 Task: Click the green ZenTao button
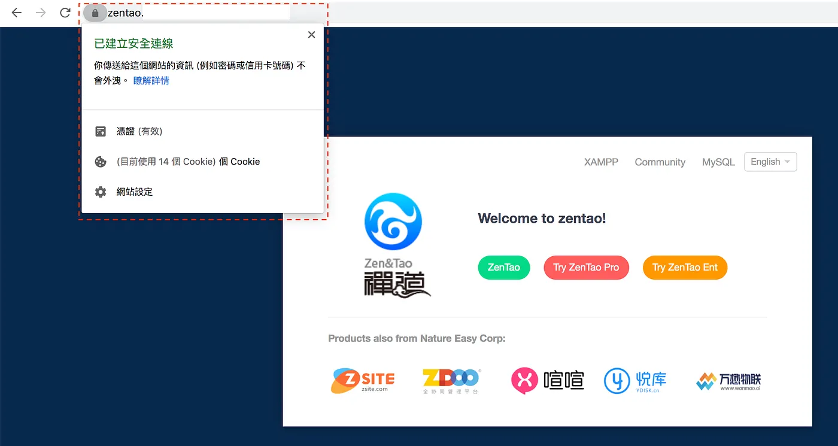(x=504, y=267)
